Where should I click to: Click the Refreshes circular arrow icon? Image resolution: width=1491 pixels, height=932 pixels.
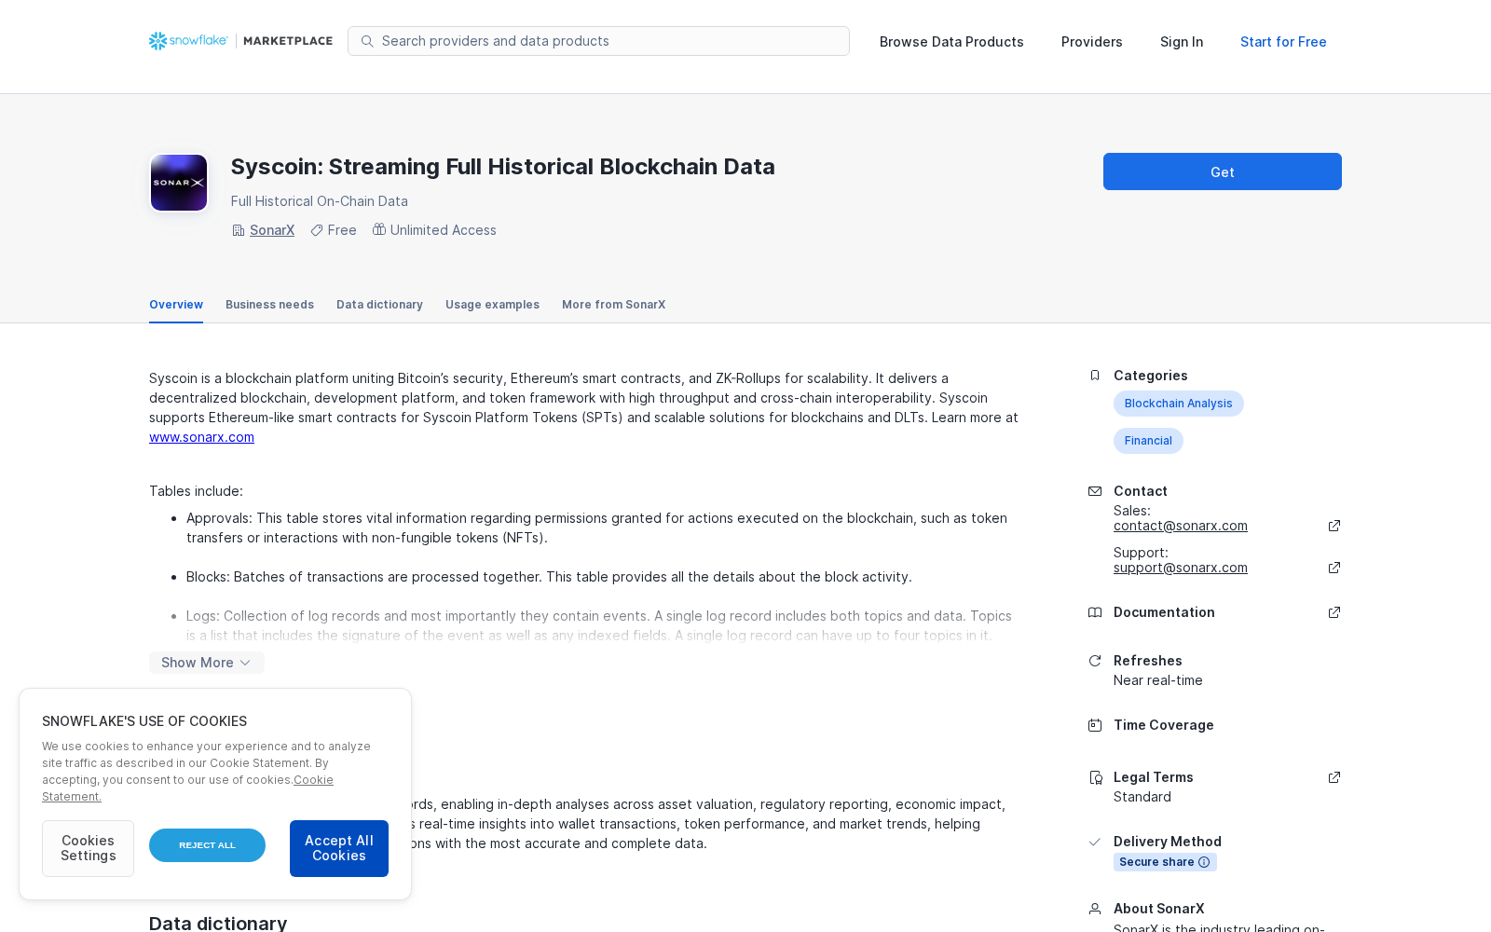coord(1095,661)
